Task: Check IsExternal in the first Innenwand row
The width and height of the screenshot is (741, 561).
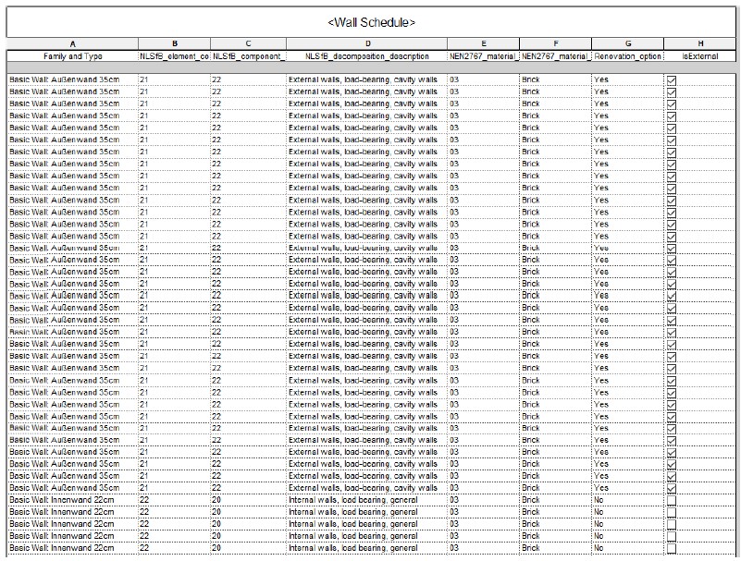Action: click(x=671, y=501)
